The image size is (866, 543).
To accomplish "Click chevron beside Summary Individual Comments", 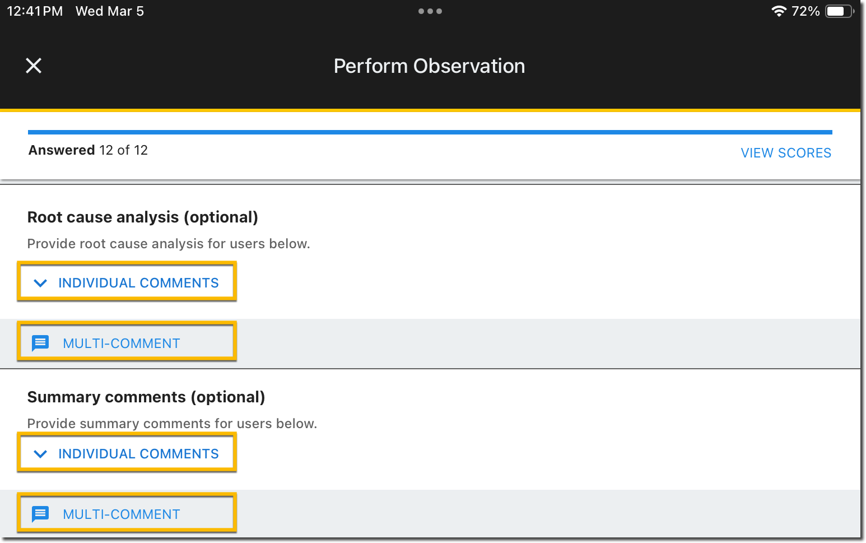I will click(40, 454).
